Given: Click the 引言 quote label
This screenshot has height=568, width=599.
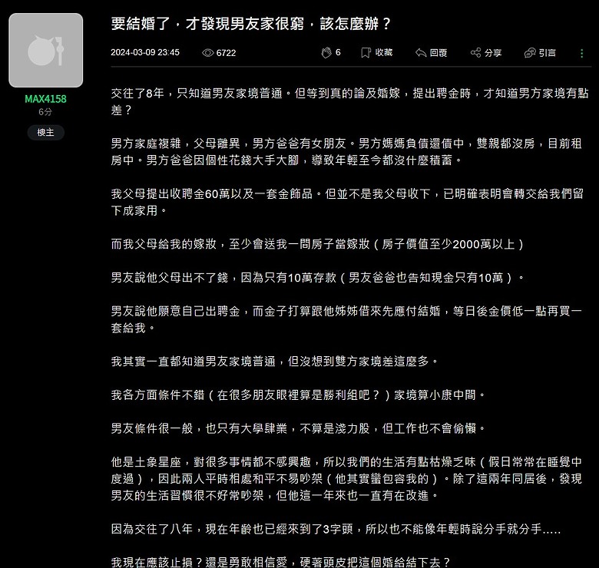Looking at the screenshot, I should pos(548,53).
